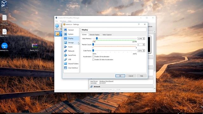Select the Display settings category

(x=71, y=38)
